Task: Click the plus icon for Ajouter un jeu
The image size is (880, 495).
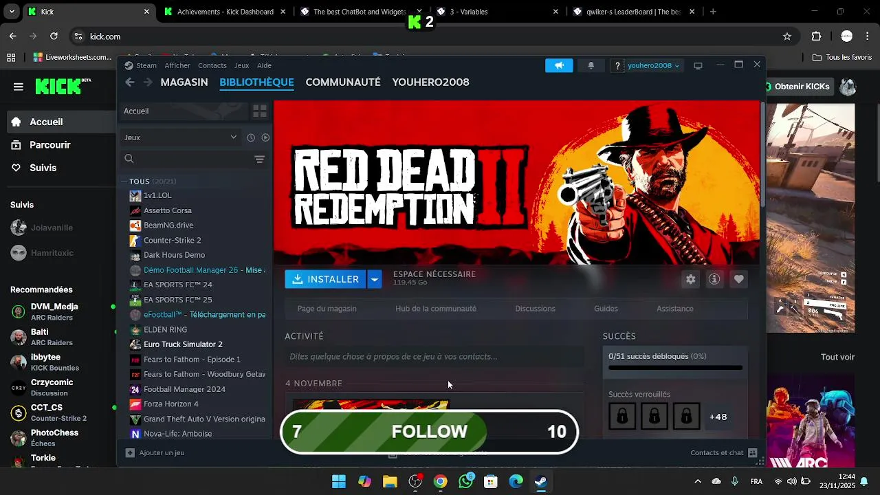Action: point(130,453)
